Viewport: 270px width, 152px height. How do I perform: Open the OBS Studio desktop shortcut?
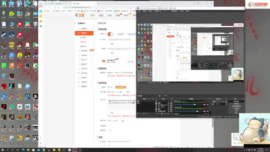(27, 66)
